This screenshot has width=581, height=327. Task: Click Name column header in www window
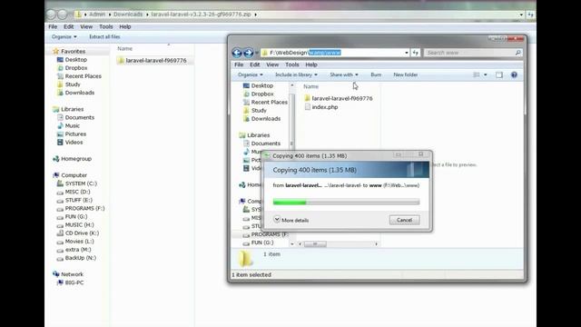coord(310,86)
